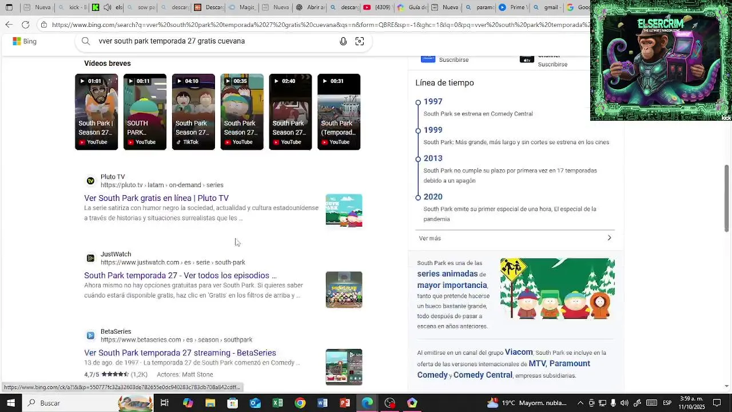Click the ESP input language indicator
Image resolution: width=732 pixels, height=412 pixels.
667,403
